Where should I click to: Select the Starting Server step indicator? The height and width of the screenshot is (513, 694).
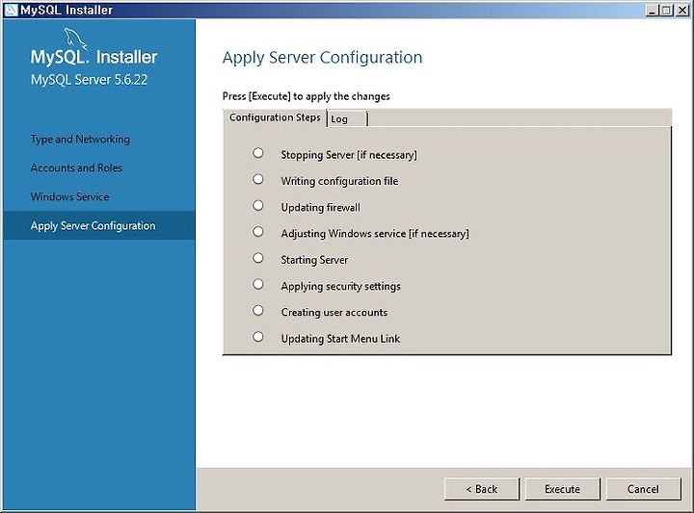(x=258, y=258)
